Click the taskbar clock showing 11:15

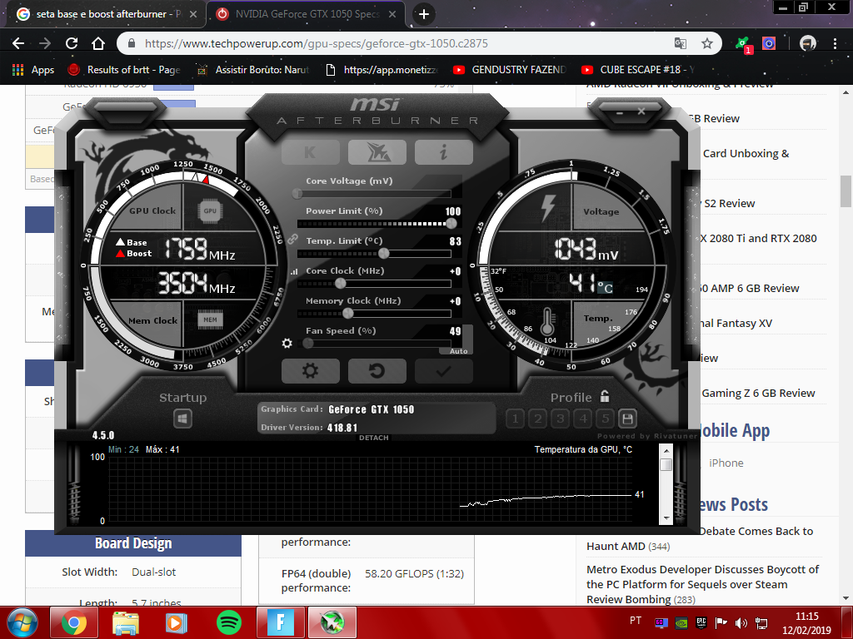coord(806,623)
